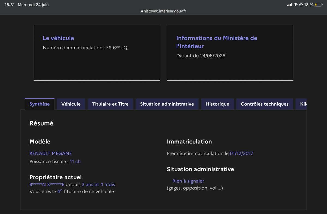
Task: Click the RENAULT MEGANE model text
Action: (x=51, y=153)
